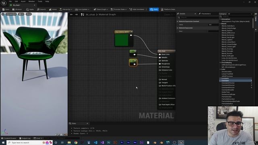The image size is (258, 145).
Task: Click the Show viewport button
Action: pos(29,14)
